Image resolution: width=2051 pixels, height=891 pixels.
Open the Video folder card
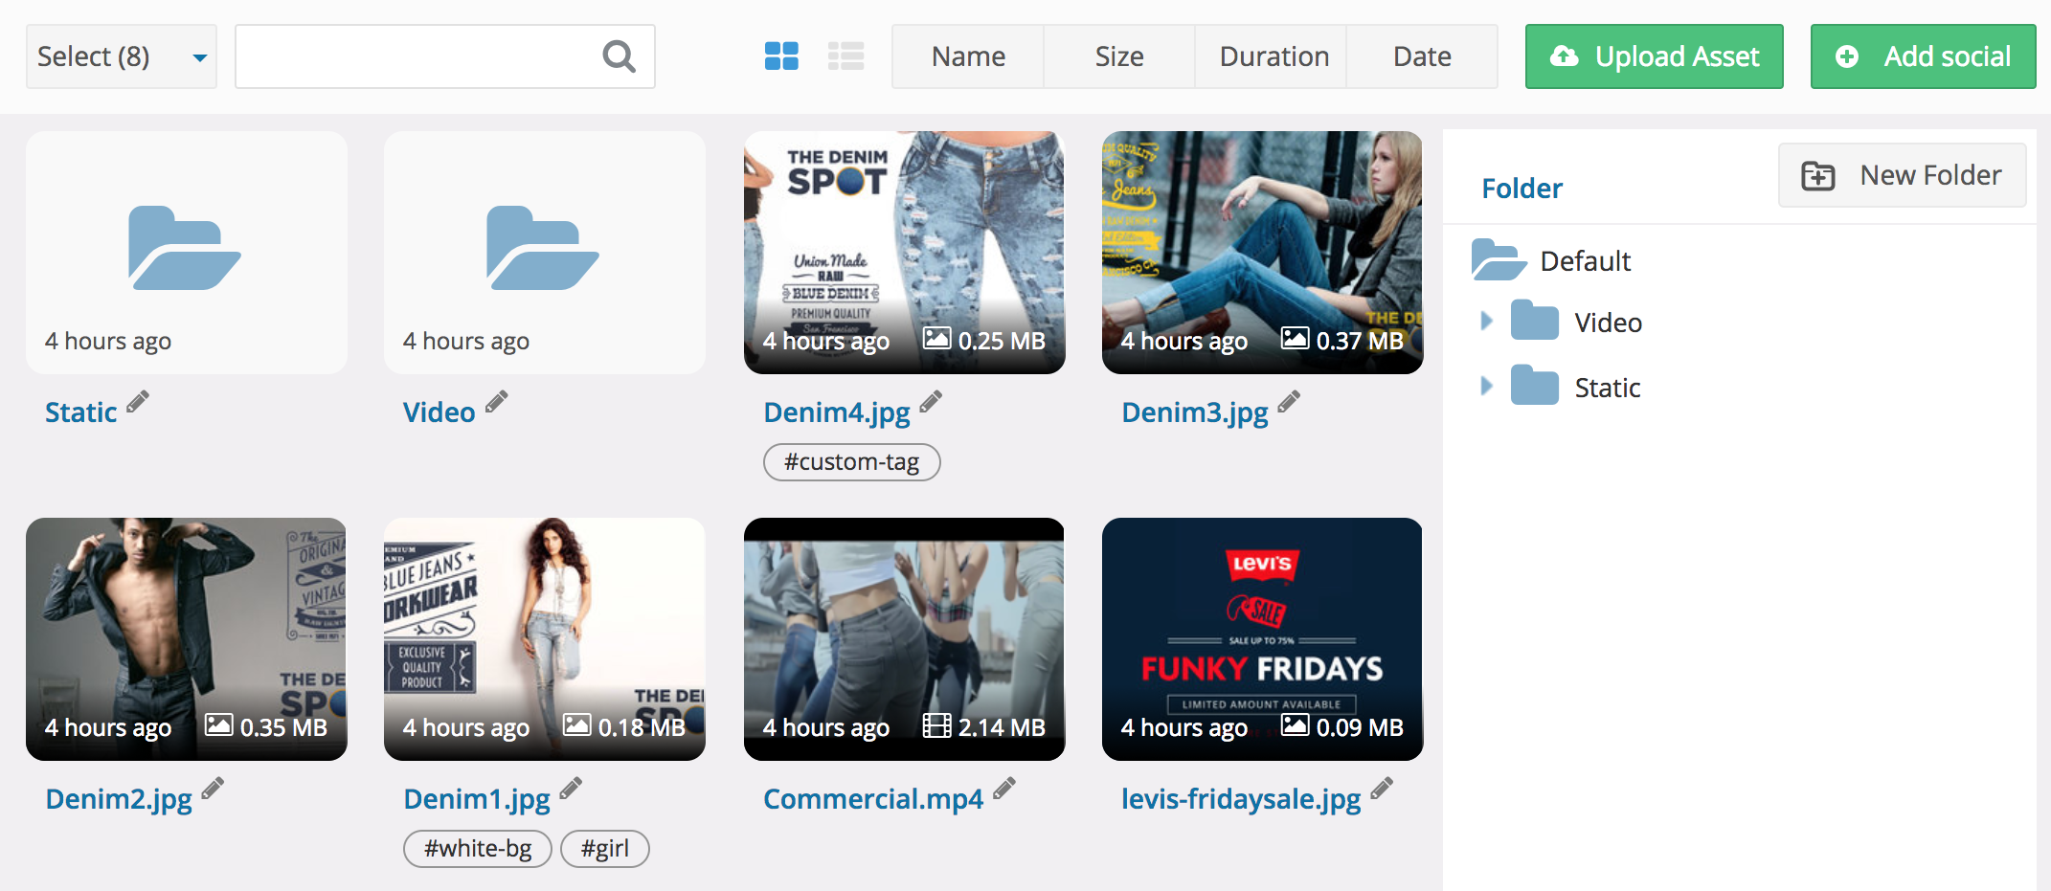[x=545, y=253]
